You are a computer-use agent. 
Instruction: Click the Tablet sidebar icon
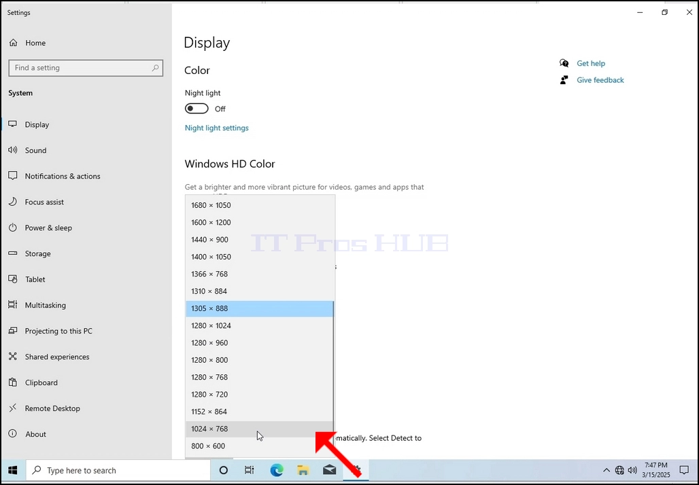[x=13, y=279]
